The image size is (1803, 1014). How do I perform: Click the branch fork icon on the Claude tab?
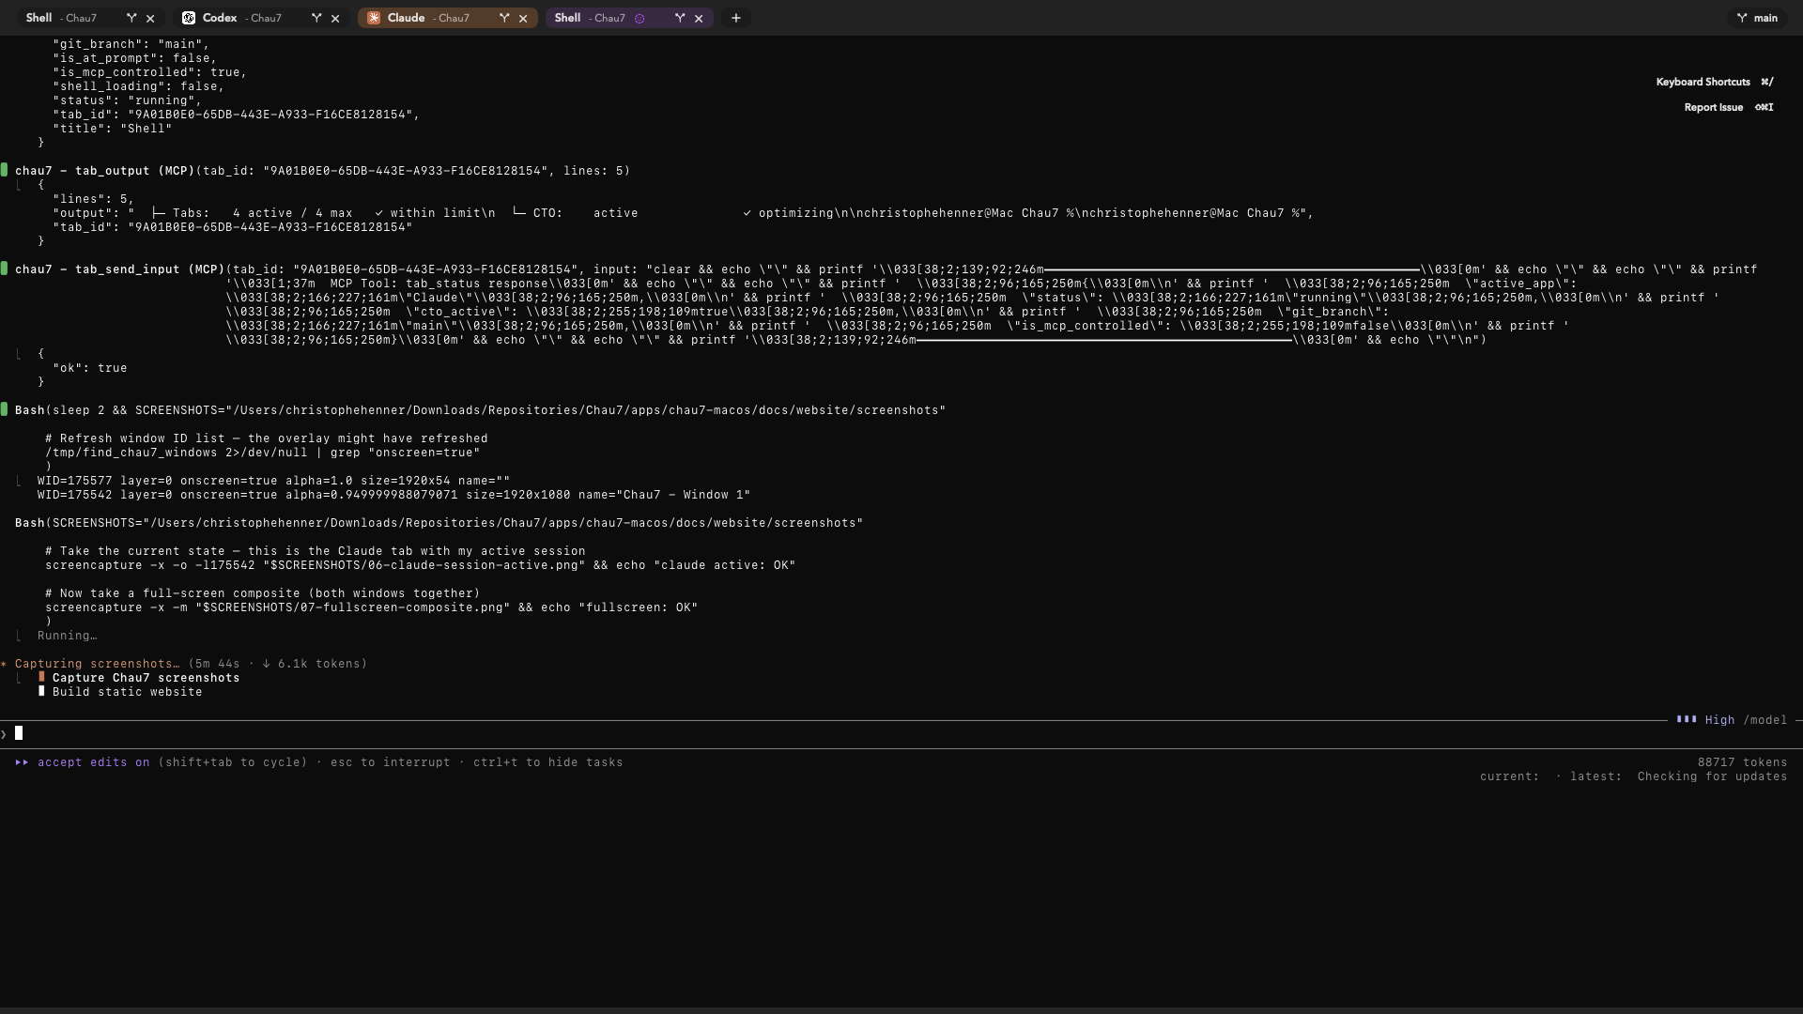click(x=504, y=17)
